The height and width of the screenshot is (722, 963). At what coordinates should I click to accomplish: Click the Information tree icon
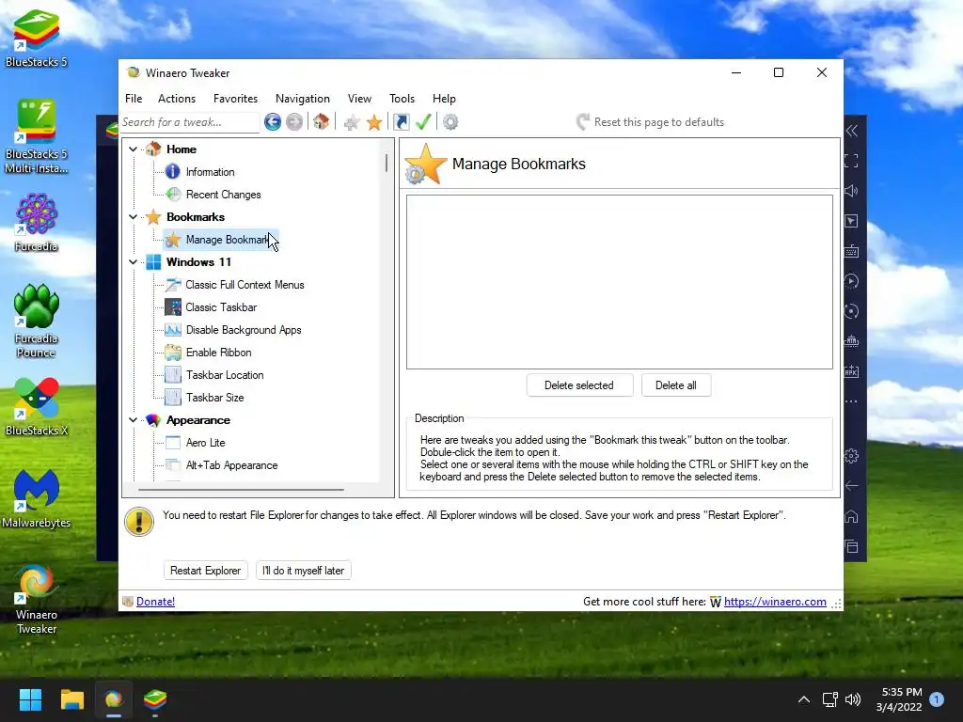(x=173, y=171)
